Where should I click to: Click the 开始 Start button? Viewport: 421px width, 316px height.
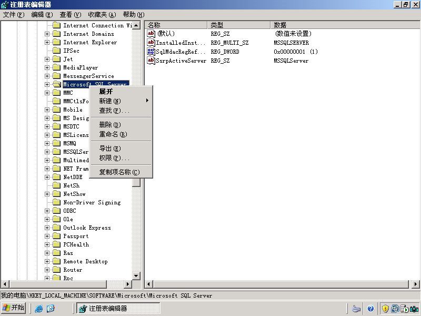14,308
